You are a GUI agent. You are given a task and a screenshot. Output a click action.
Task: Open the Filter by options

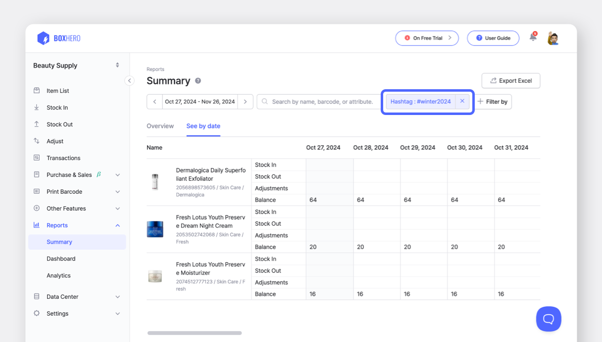pyautogui.click(x=493, y=102)
